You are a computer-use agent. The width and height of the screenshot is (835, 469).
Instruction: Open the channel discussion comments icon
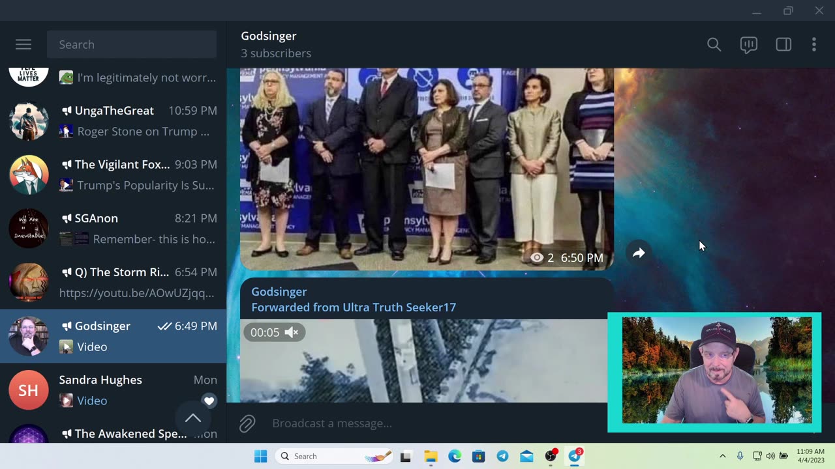pos(748,44)
